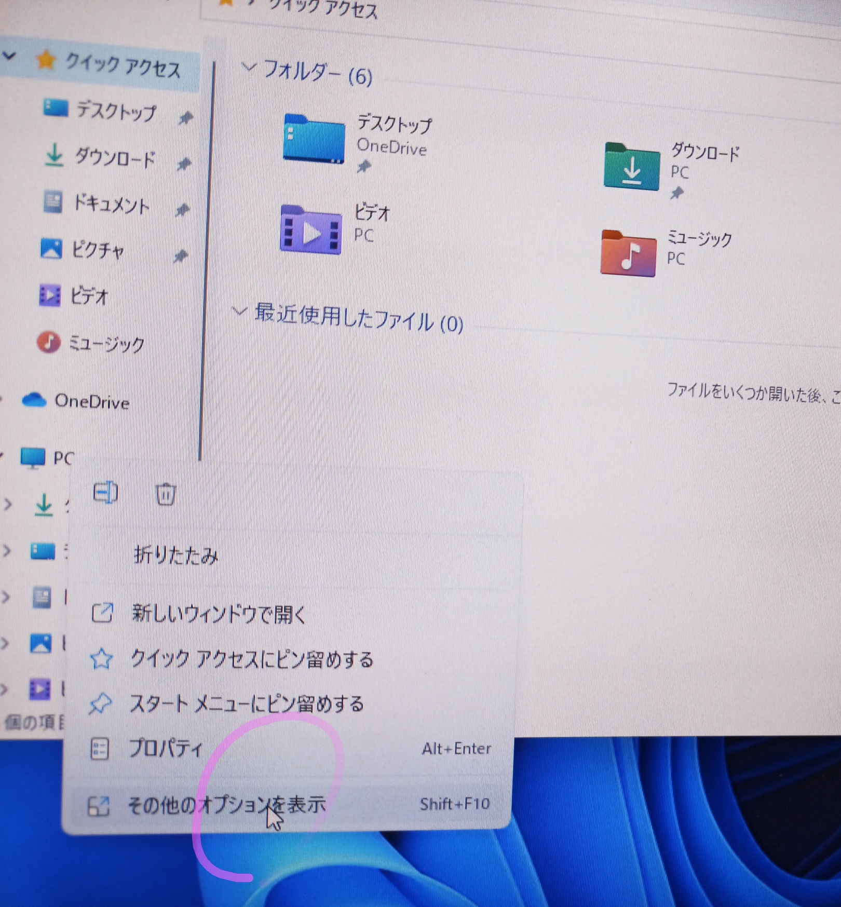Expand the download subfolder under PC
Screen dimensions: 841x907
click(x=7, y=503)
